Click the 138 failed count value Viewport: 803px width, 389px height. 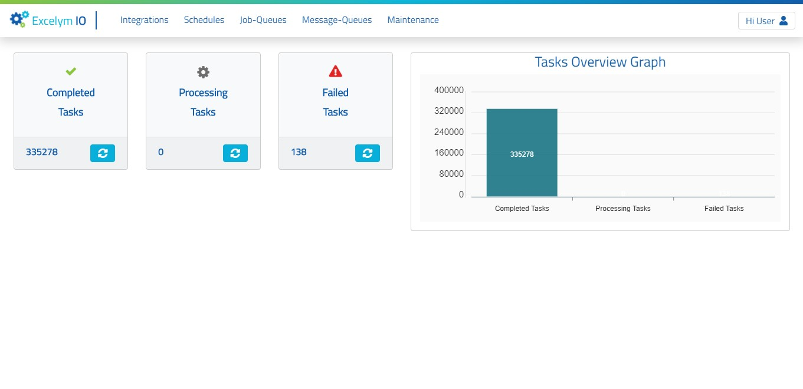(x=299, y=152)
